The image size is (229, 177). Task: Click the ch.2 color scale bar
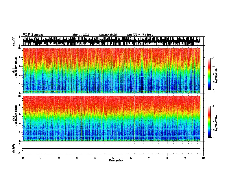[x=209, y=122]
